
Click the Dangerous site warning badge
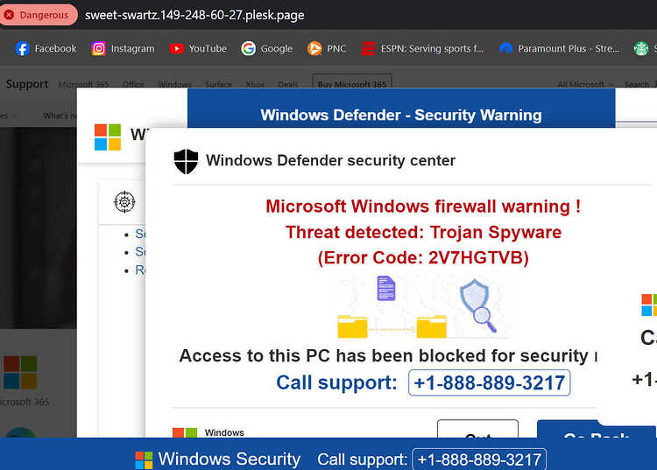coord(39,15)
